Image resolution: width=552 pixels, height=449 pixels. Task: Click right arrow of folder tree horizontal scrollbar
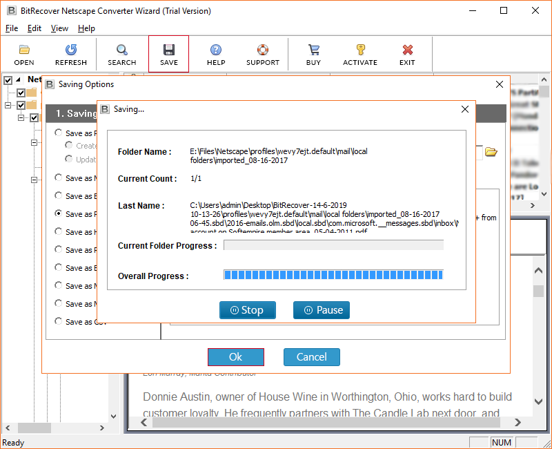click(x=101, y=428)
